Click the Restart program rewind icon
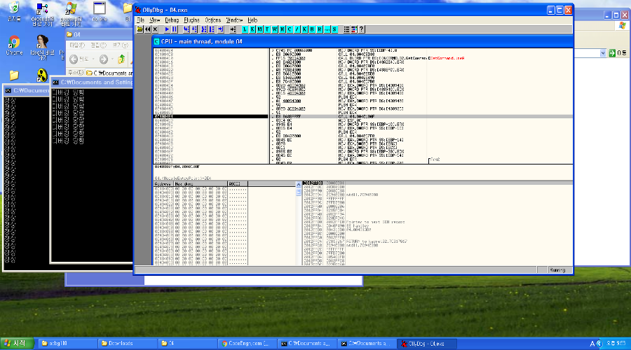Screen dimensions: 631x350 tap(147, 29)
